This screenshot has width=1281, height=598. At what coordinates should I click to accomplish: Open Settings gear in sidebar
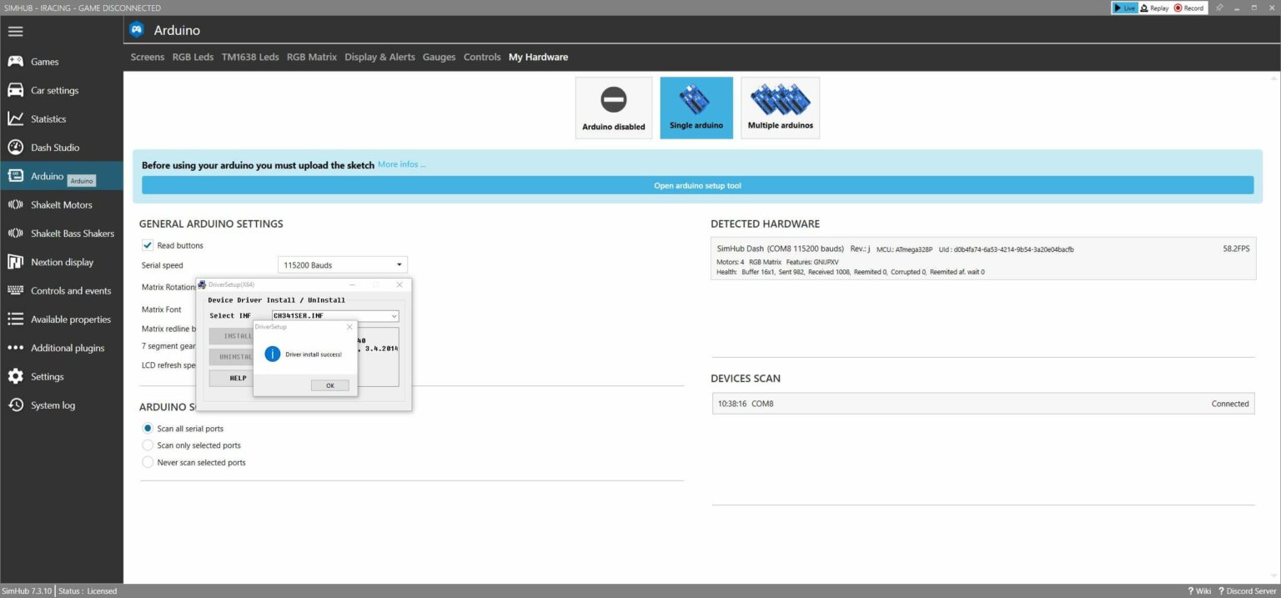[15, 377]
